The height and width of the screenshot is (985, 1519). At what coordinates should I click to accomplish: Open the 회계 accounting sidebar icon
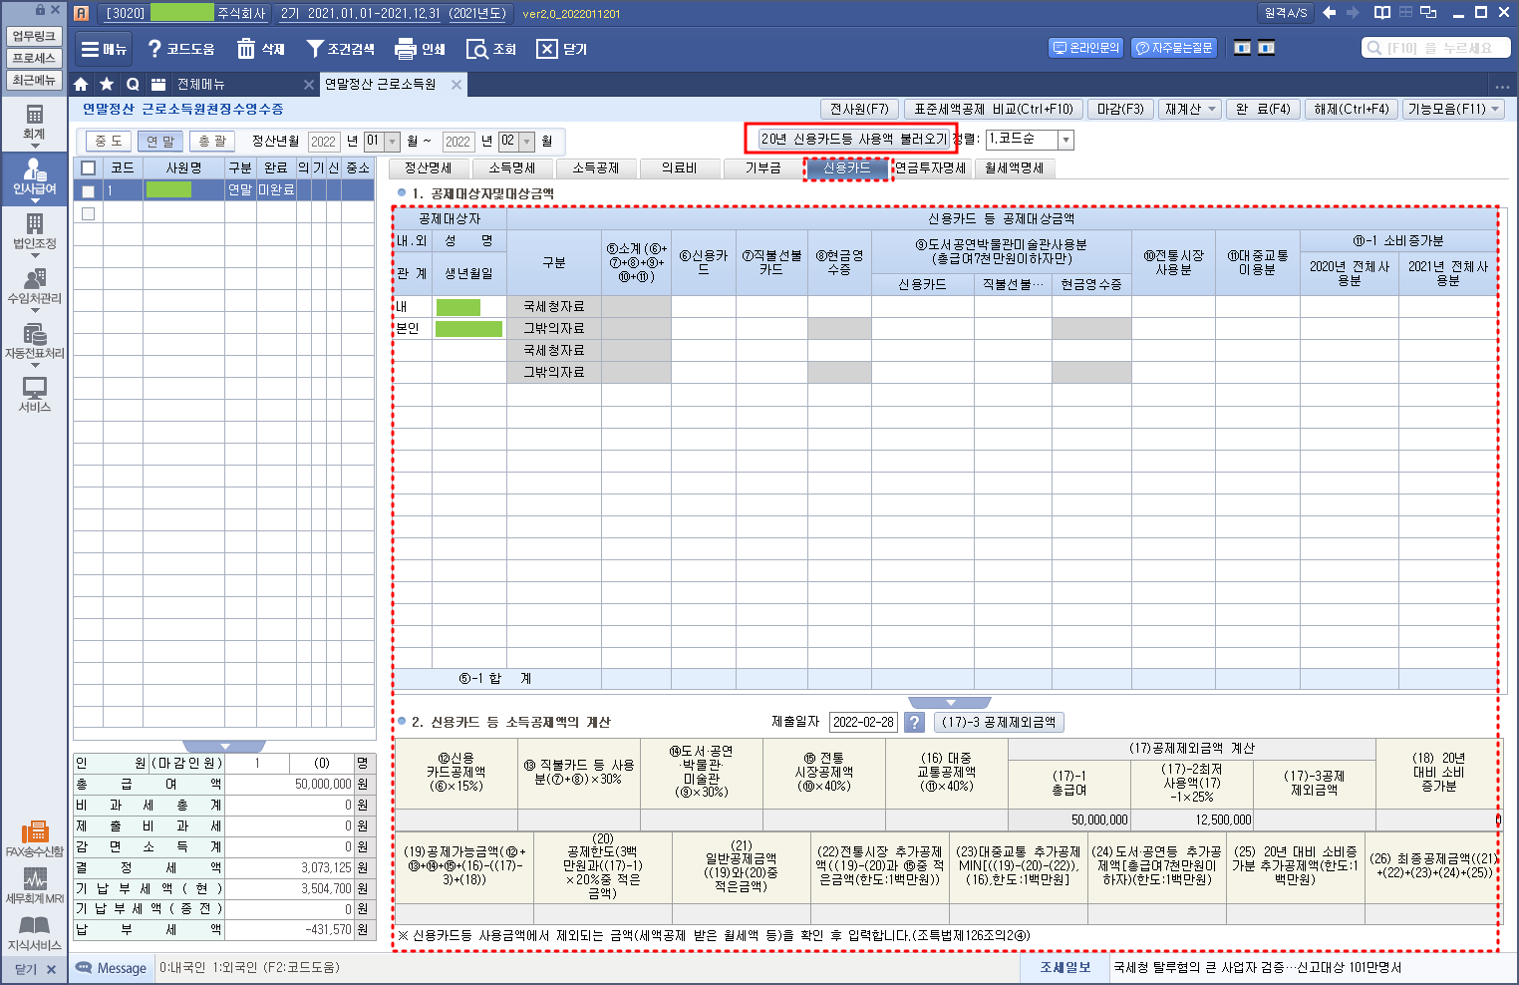pos(35,122)
